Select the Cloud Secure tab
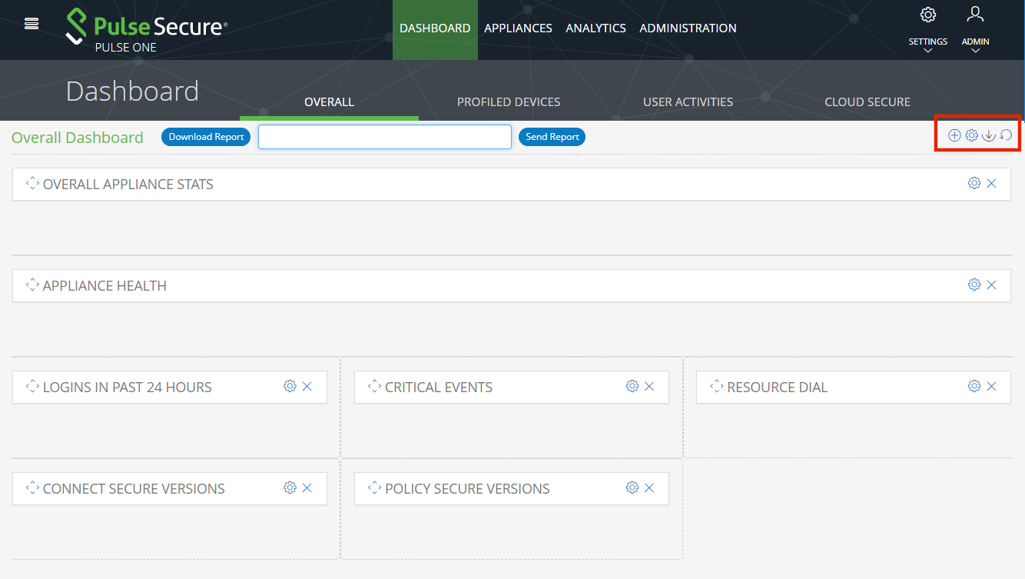 pos(867,101)
